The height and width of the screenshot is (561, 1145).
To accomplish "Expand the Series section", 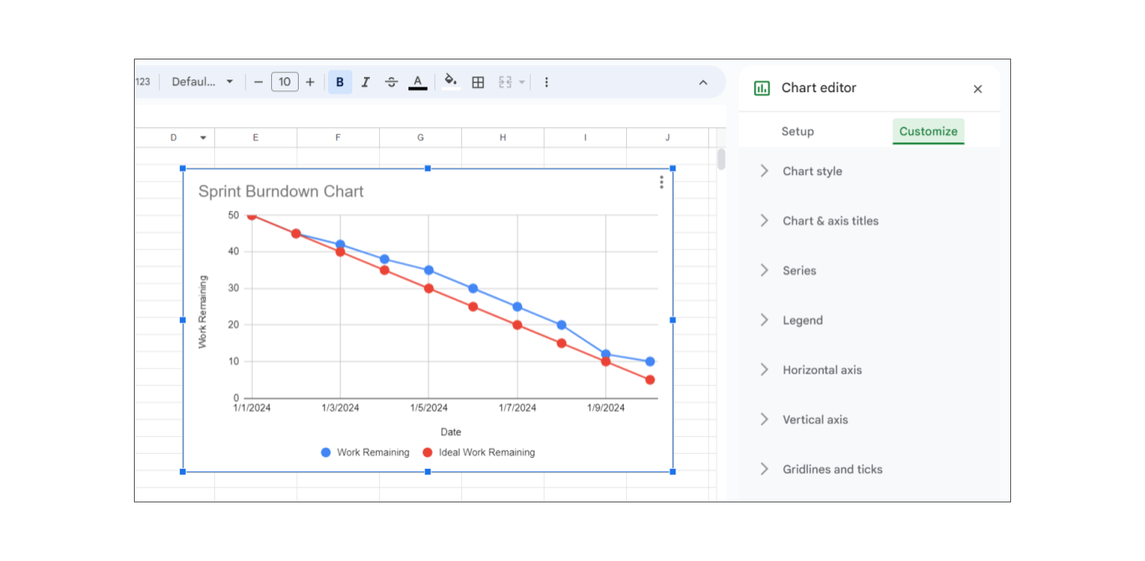I will pos(798,270).
